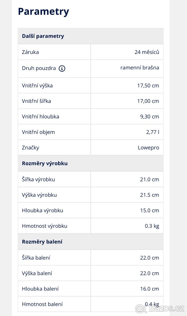Click the Bazos.cz watermark
The width and height of the screenshot is (187, 316).
coord(161,308)
